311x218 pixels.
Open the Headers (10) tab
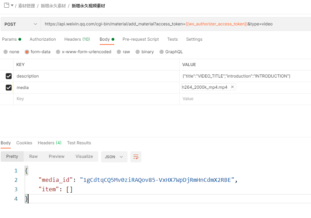pyautogui.click(x=77, y=39)
